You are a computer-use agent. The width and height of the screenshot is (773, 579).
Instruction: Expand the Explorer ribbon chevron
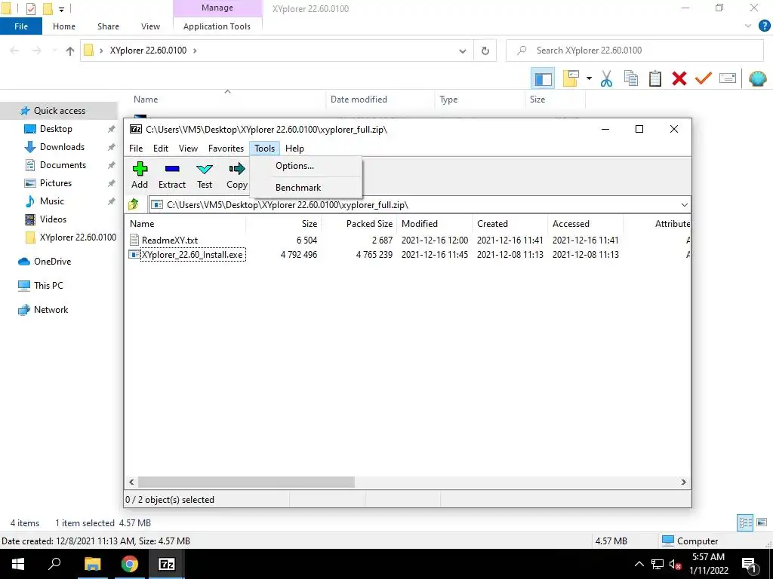(x=748, y=26)
